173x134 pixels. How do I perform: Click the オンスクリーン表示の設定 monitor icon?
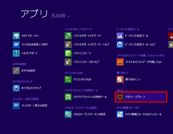[x=16, y=106]
